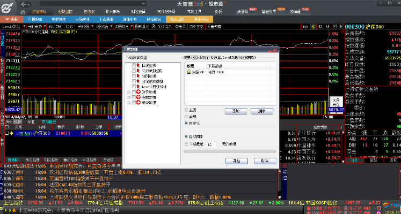
Task: Close the 下载数据 dialog
Action: tap(275, 49)
